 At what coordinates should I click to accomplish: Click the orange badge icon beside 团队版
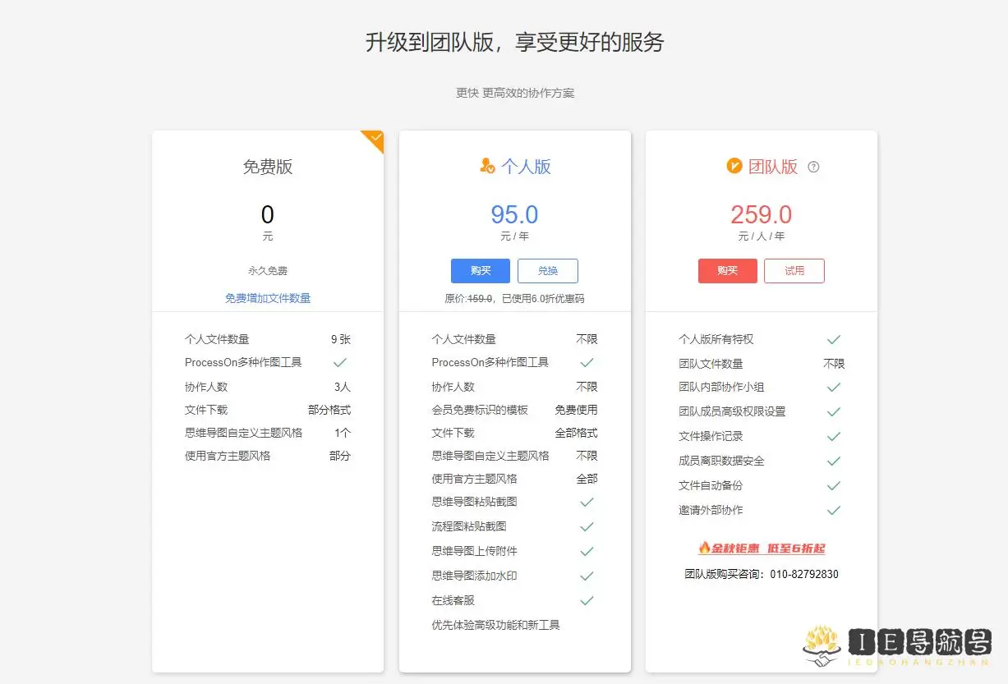734,166
